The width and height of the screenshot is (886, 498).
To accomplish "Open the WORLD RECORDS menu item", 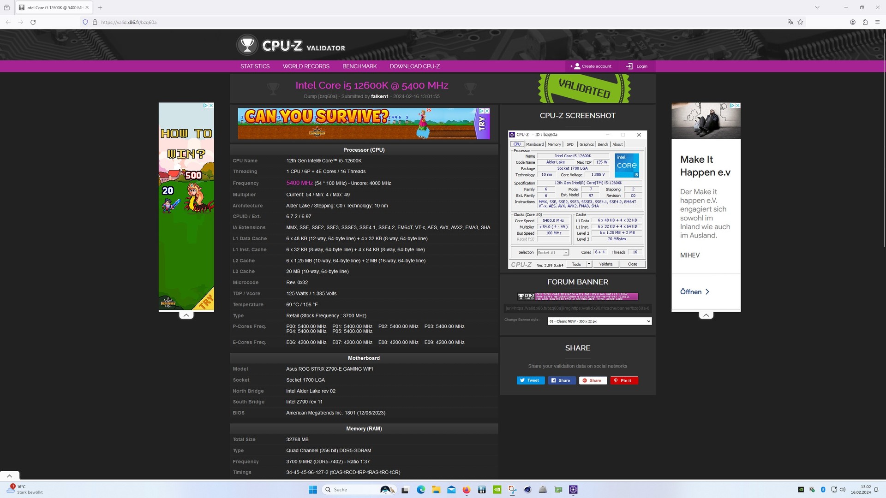I will [x=306, y=66].
